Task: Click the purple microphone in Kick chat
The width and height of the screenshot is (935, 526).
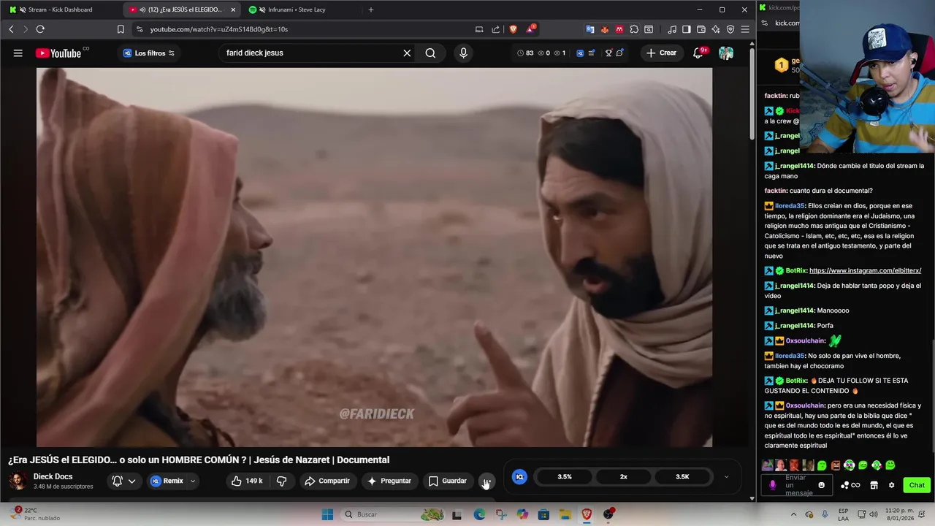Action: [773, 485]
